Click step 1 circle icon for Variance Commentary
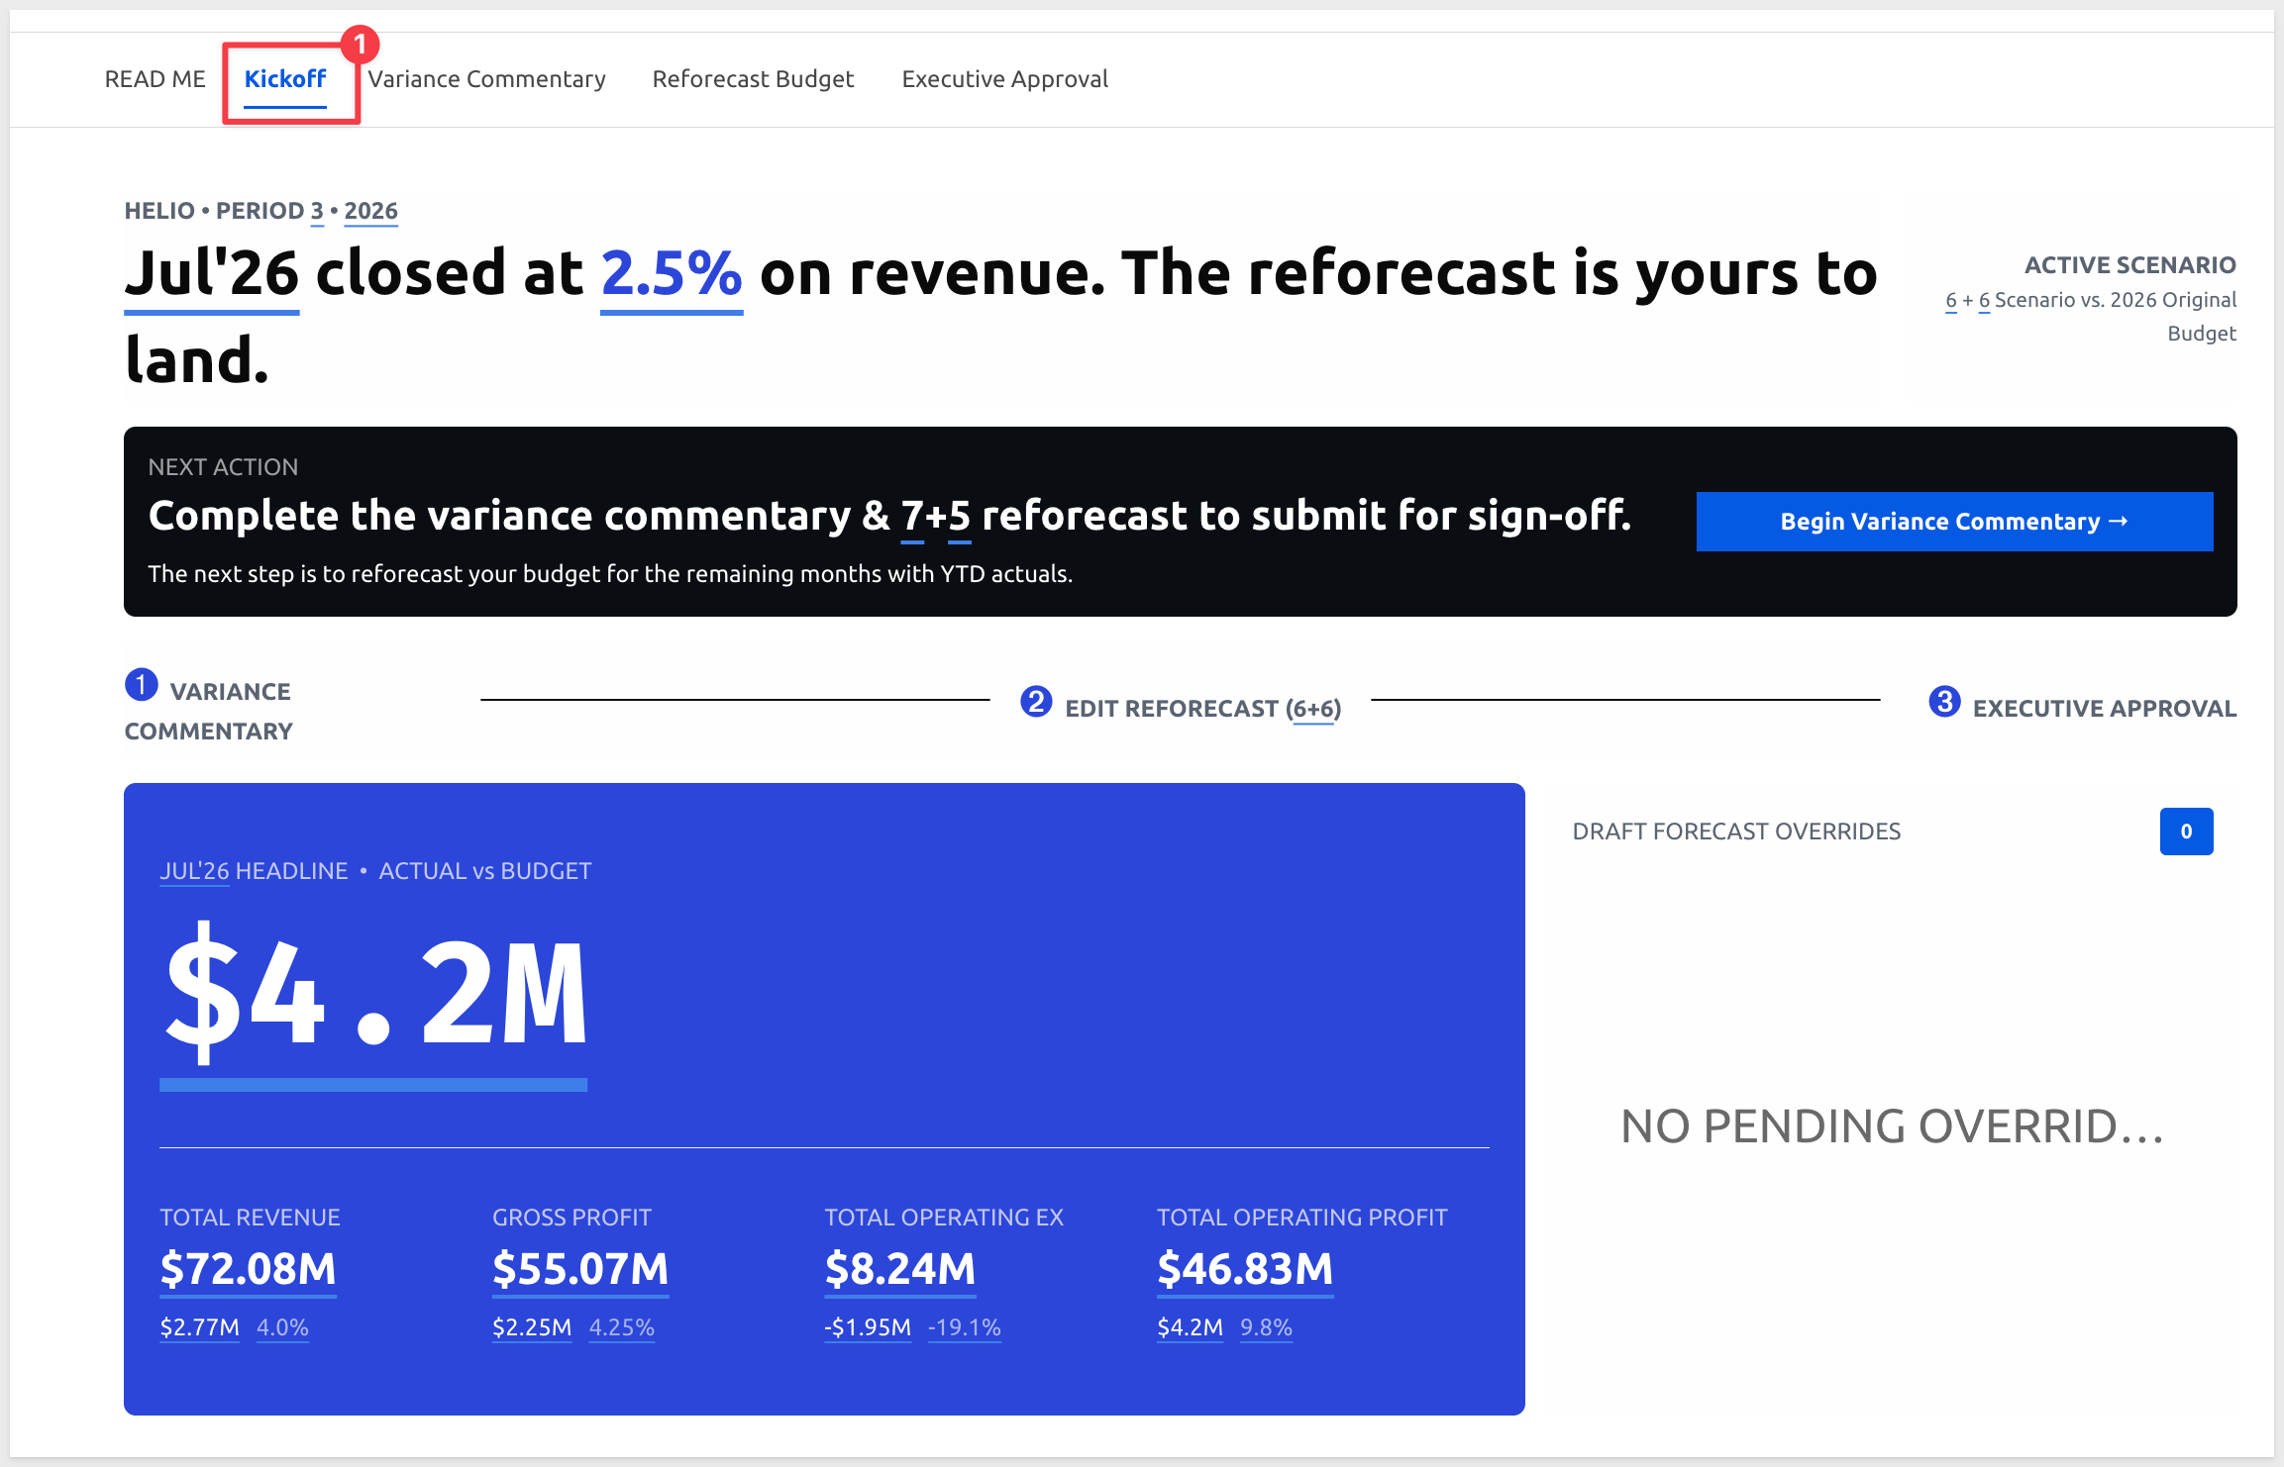This screenshot has width=2284, height=1467. (141, 684)
